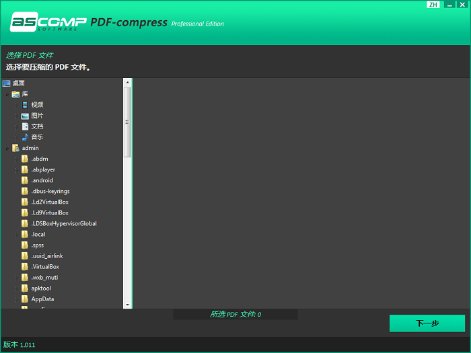
Task: Expand the Pictures (图片) node
Action: coord(16,116)
